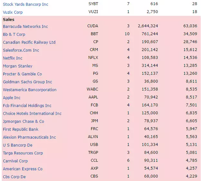Viewport: 201px width, 181px height.
Task: Open the Choice Hotels International Inc link
Action: coord(32,114)
